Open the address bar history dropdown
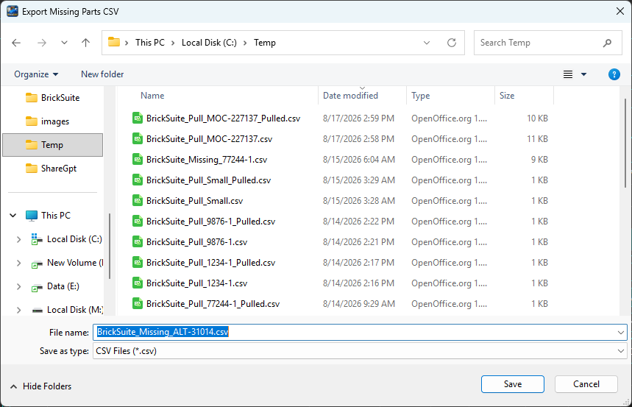 (427, 43)
